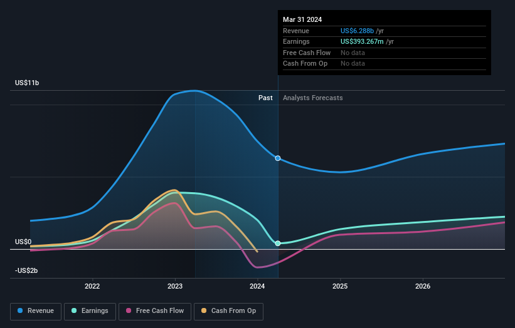Click the pink Free Cash Flow legend dot

pos(129,310)
